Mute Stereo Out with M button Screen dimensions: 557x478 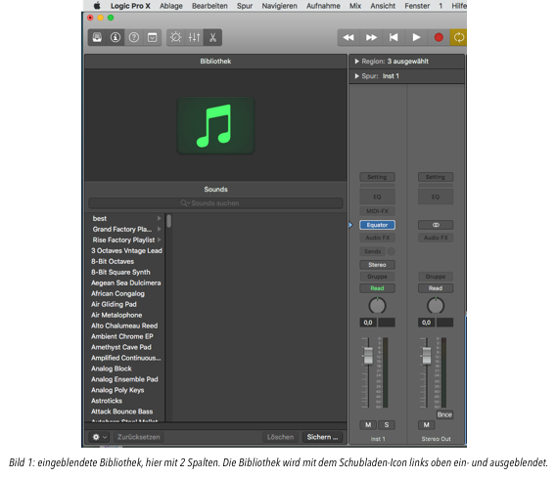tap(426, 425)
